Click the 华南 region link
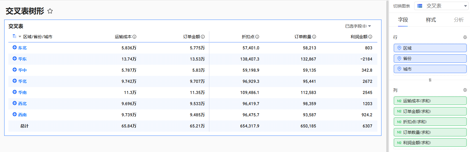 click(x=22, y=92)
